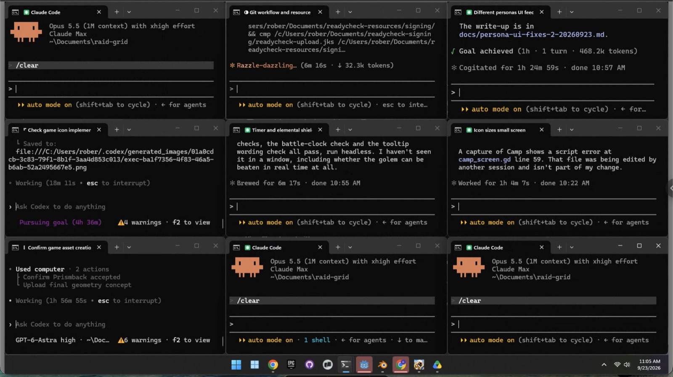
Task: Open tab dropdown in Confirm game asset window
Action: coord(129,248)
